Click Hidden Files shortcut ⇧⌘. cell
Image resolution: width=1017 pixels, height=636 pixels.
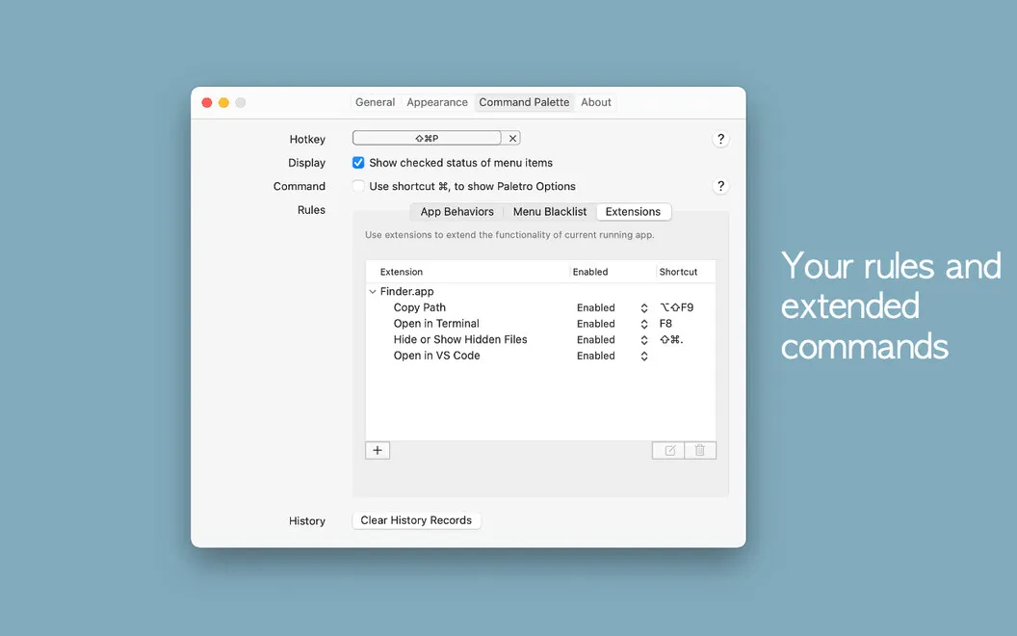(x=671, y=339)
